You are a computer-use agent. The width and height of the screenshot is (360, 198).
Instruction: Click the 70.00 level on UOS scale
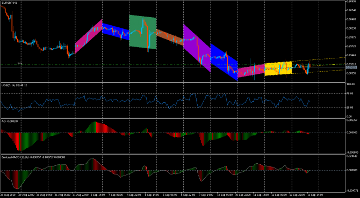350,94
